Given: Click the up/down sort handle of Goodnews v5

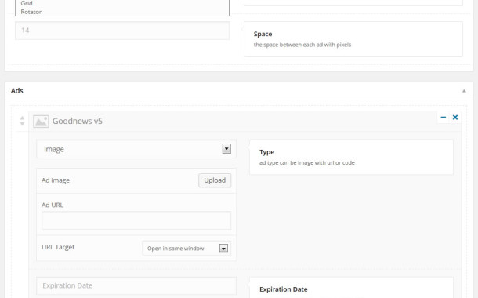Looking at the screenshot, I should tap(22, 121).
